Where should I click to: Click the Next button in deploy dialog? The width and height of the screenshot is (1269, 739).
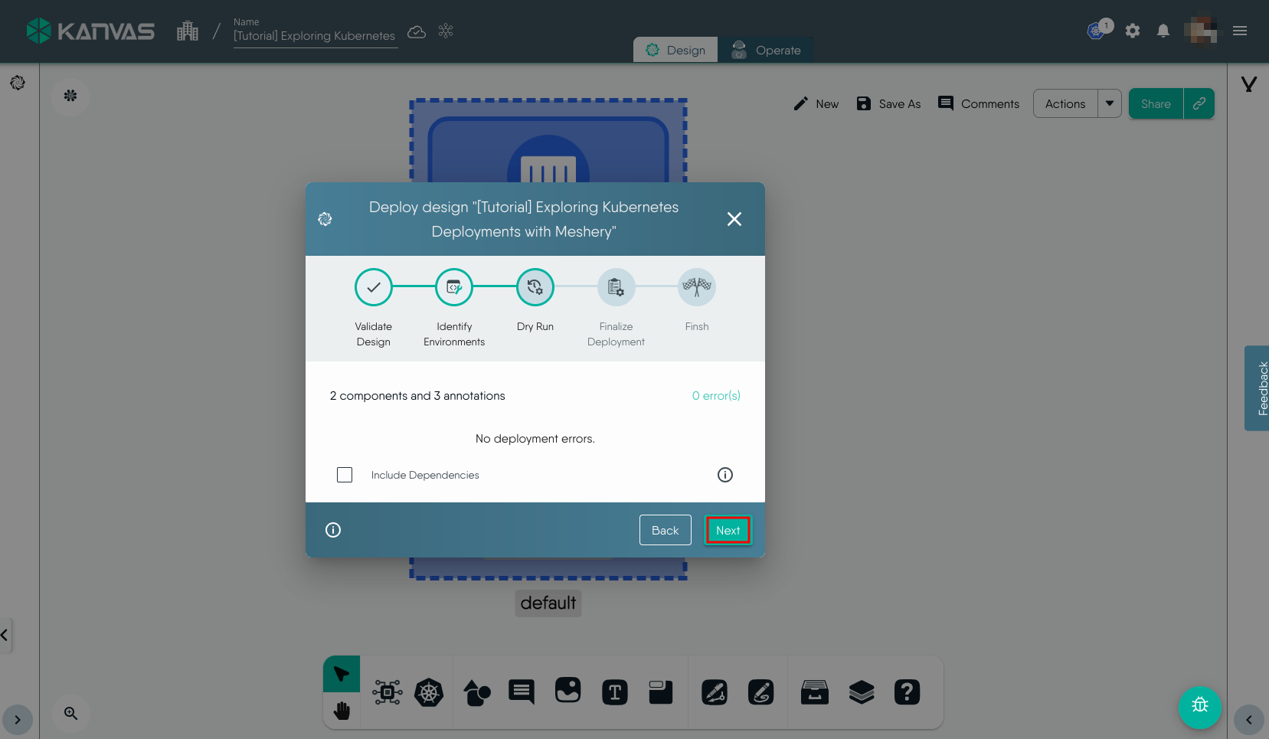point(728,530)
